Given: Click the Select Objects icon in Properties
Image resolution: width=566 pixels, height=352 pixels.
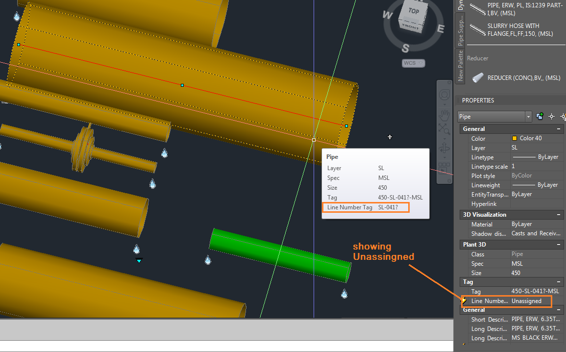Looking at the screenshot, I should coord(551,116).
